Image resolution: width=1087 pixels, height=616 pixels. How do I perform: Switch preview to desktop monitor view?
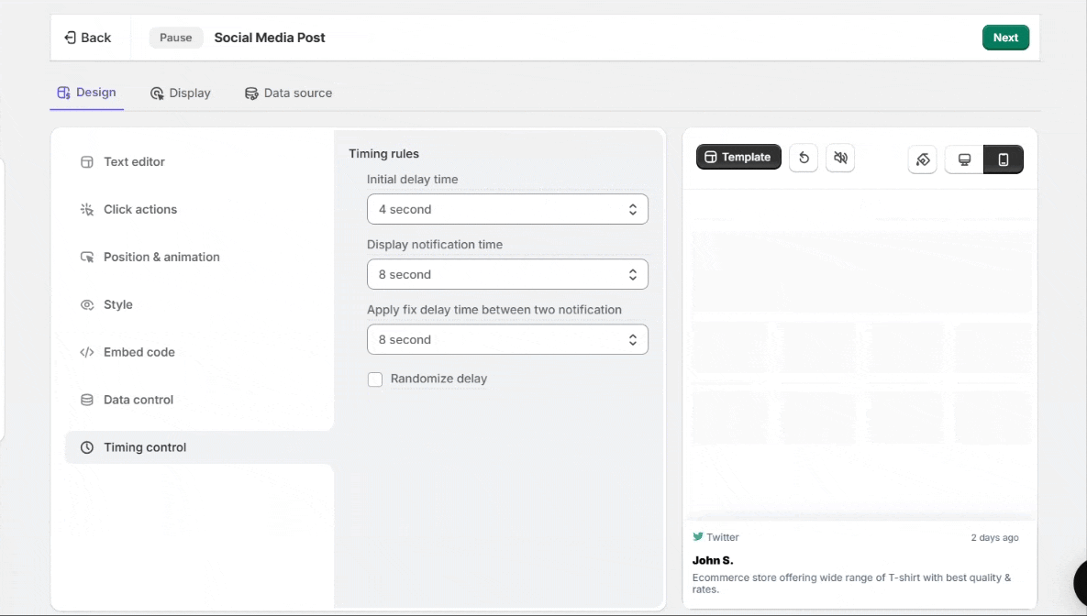coord(964,159)
